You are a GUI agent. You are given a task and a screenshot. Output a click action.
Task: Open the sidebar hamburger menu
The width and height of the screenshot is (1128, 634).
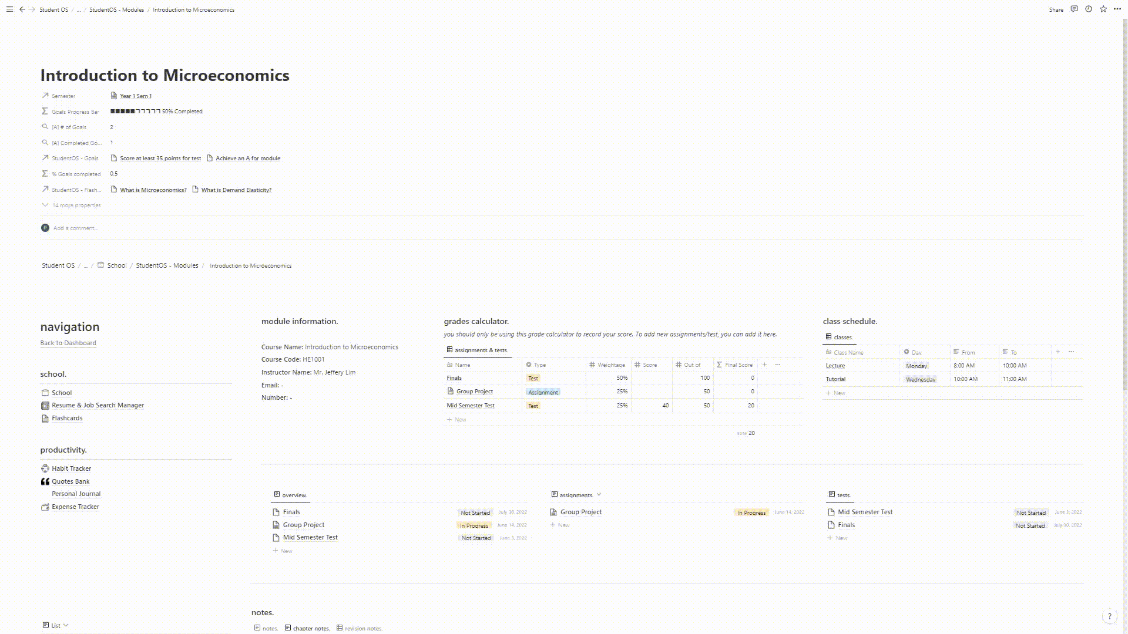9,9
